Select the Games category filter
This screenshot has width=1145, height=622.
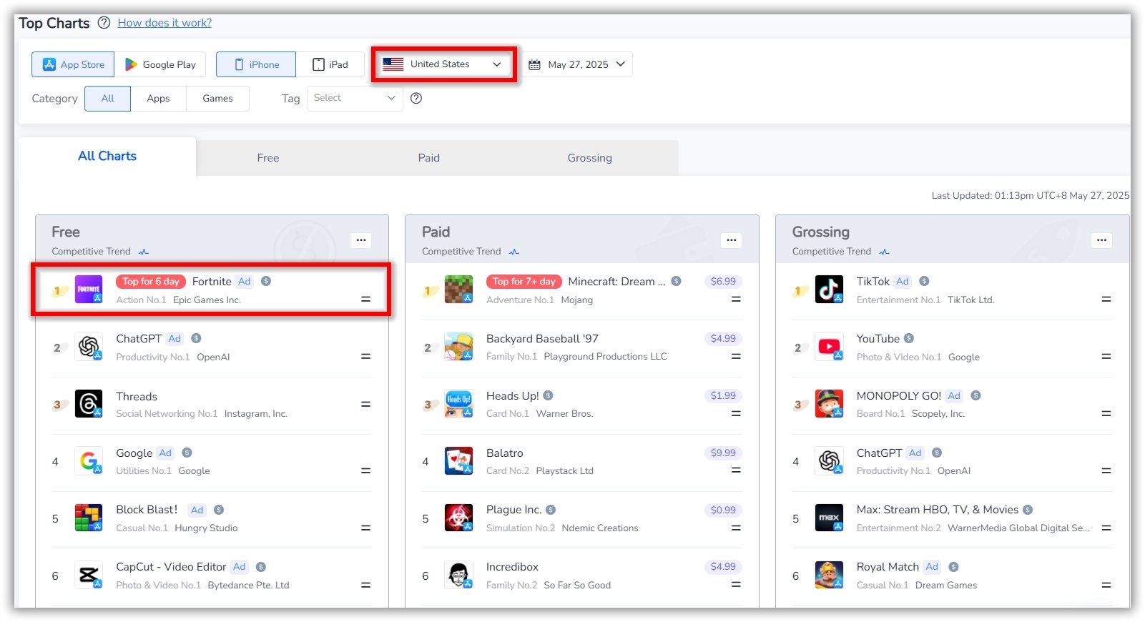pyautogui.click(x=217, y=99)
